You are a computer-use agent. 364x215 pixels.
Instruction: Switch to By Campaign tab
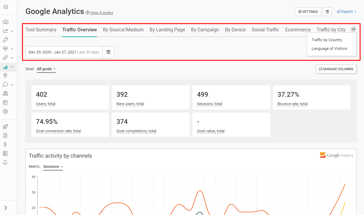[x=205, y=30]
